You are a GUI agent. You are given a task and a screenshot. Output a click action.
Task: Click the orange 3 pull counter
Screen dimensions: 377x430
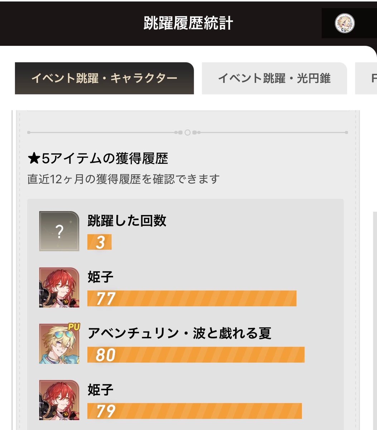pos(100,242)
